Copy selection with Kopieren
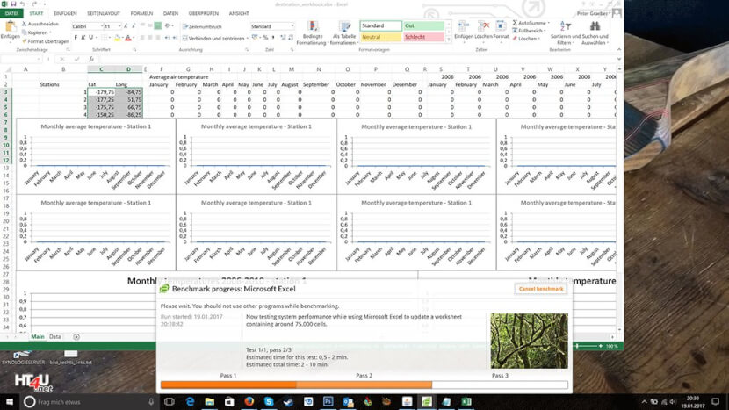Viewport: 729px width, 410px height. coord(35,32)
